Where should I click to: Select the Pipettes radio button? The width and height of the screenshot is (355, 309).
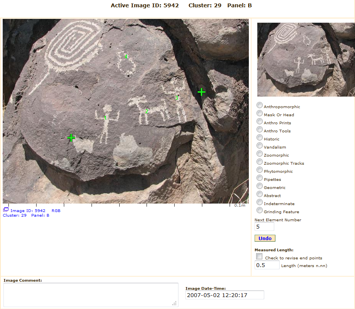pos(260,178)
